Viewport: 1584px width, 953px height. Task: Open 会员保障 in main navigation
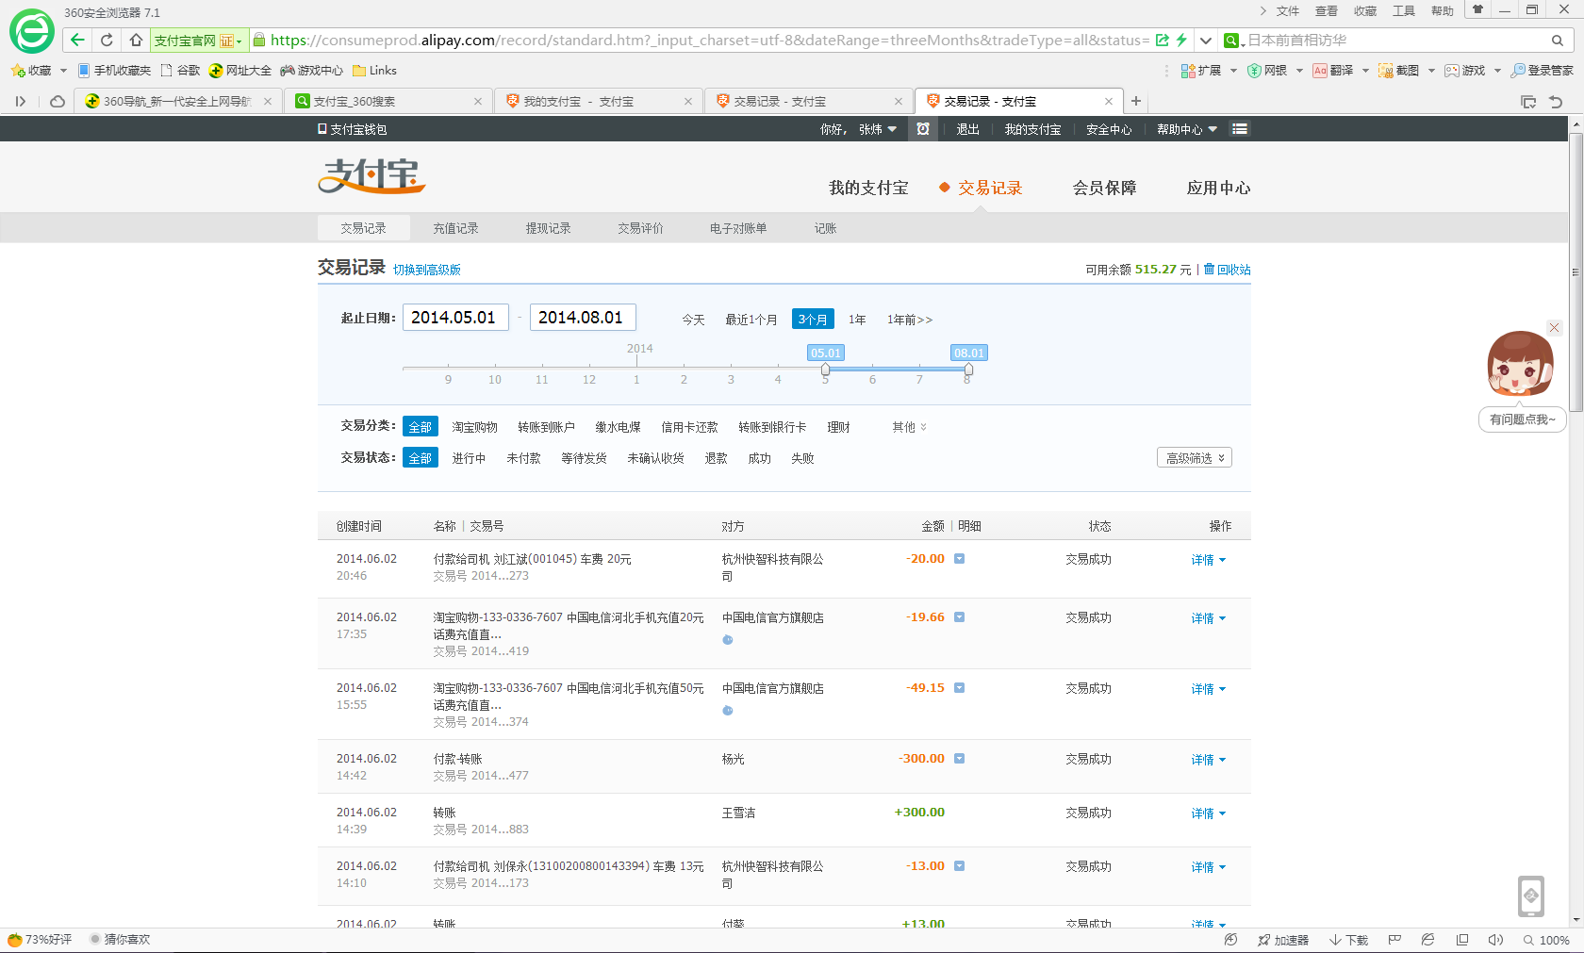(x=1104, y=188)
